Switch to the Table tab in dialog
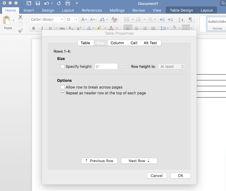The height and width of the screenshot is (191, 226). click(86, 43)
